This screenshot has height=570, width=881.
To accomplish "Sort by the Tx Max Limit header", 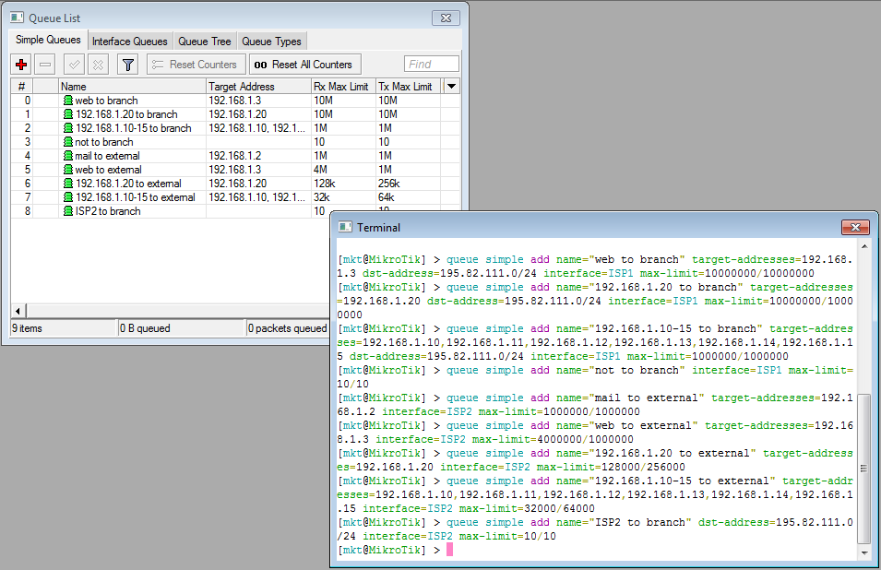I will 408,87.
